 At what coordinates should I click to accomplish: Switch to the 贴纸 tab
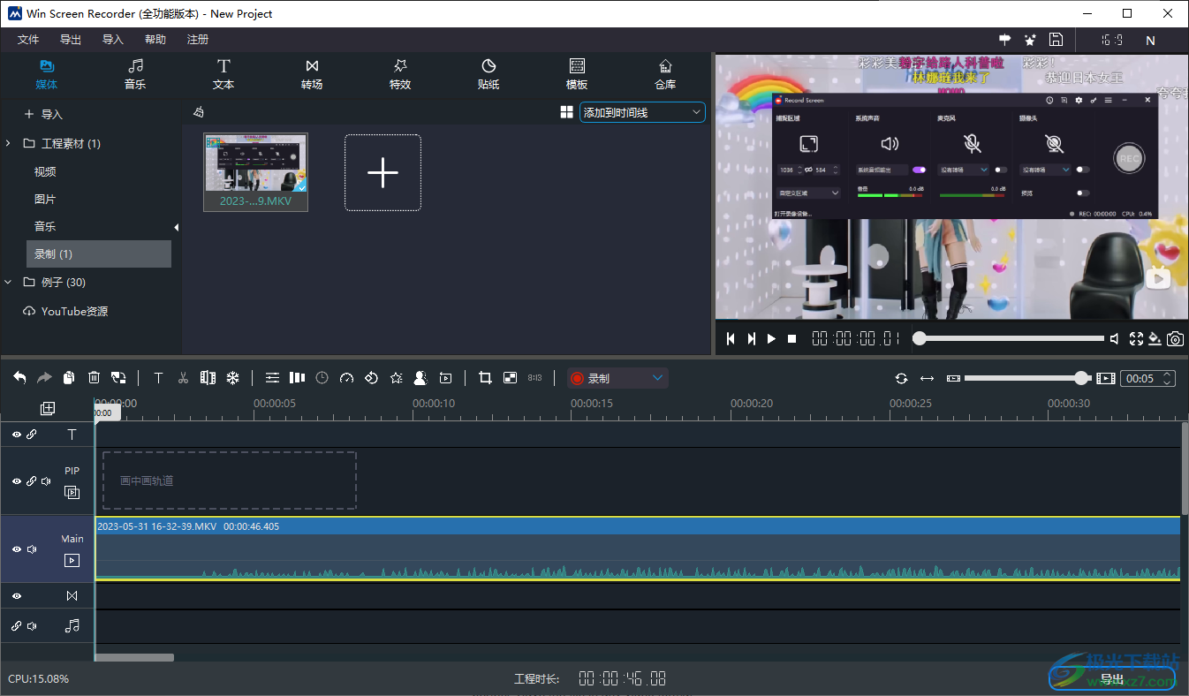pos(488,75)
